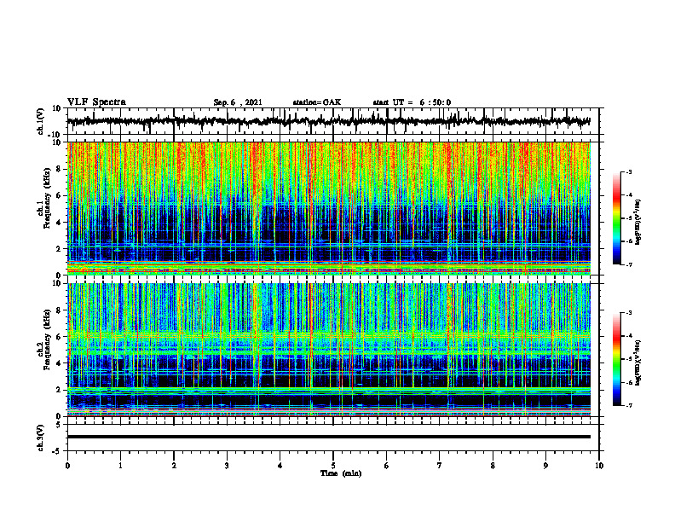Click the "4" kHz tick of ch.2 spectrogram
Image resolution: width=675 pixels, height=522 pixels.
pos(60,363)
